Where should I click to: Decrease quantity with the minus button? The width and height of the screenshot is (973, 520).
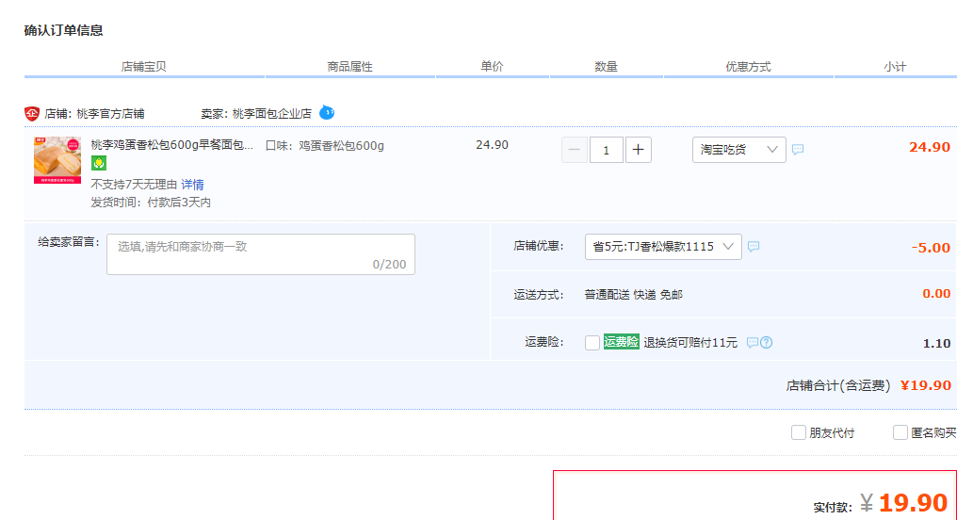[574, 150]
